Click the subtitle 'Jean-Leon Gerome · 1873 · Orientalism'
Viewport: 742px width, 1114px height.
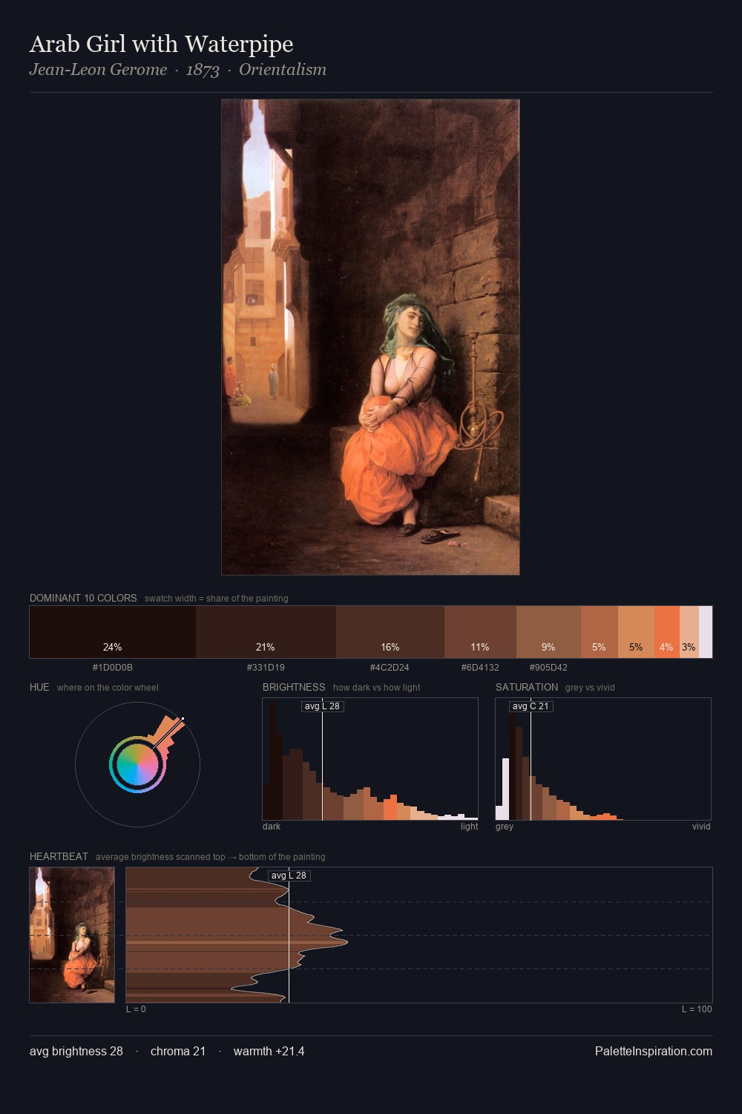[x=177, y=70]
